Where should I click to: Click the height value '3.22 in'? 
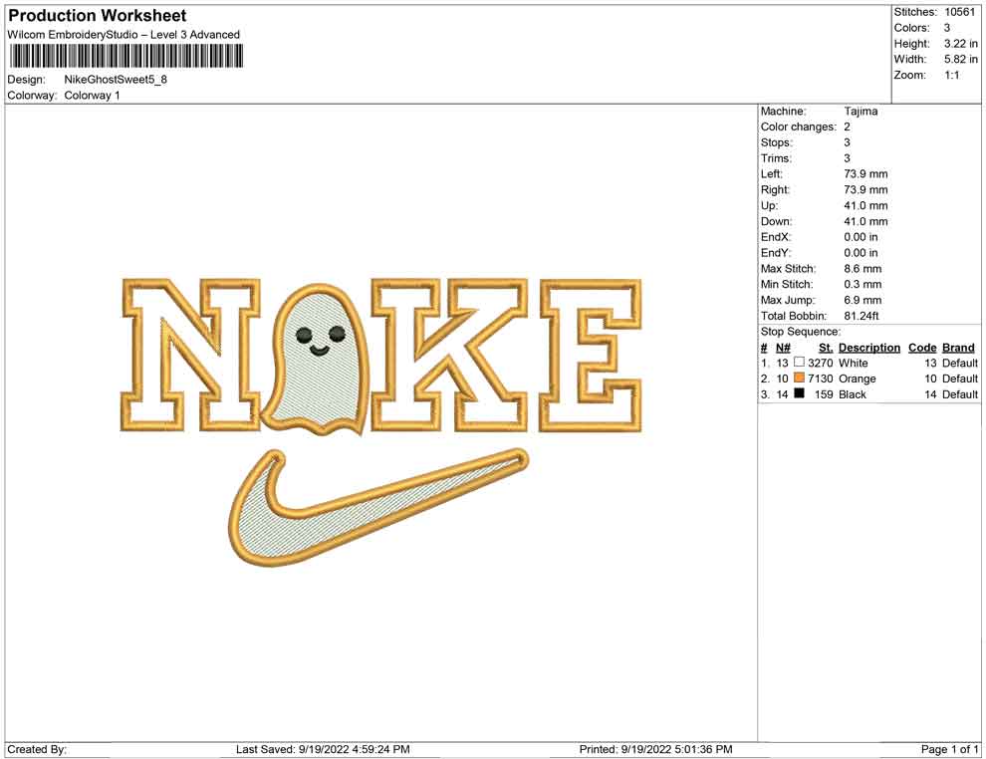click(x=960, y=44)
